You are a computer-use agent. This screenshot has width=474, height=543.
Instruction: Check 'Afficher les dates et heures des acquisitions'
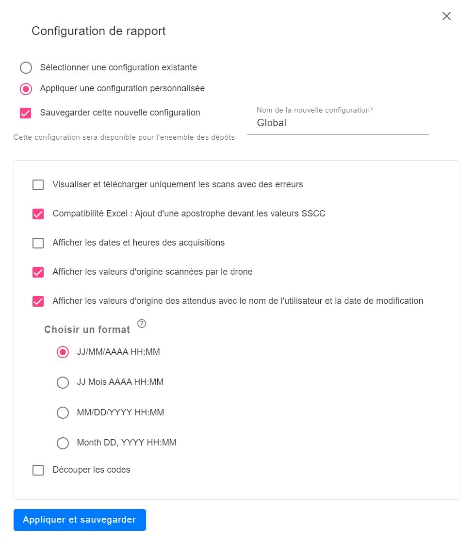(38, 243)
